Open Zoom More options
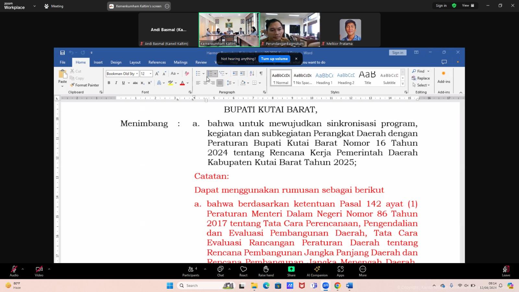 [363, 271]
